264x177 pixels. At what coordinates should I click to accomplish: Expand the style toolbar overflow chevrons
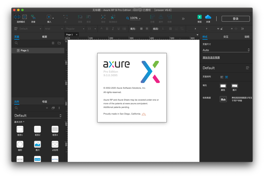click(x=242, y=29)
